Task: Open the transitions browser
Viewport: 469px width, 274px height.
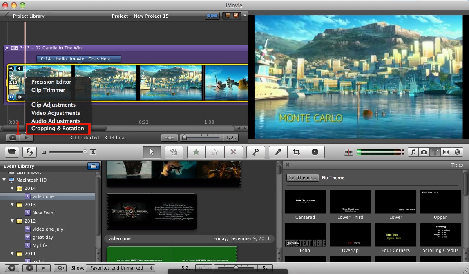Action: click(446, 152)
